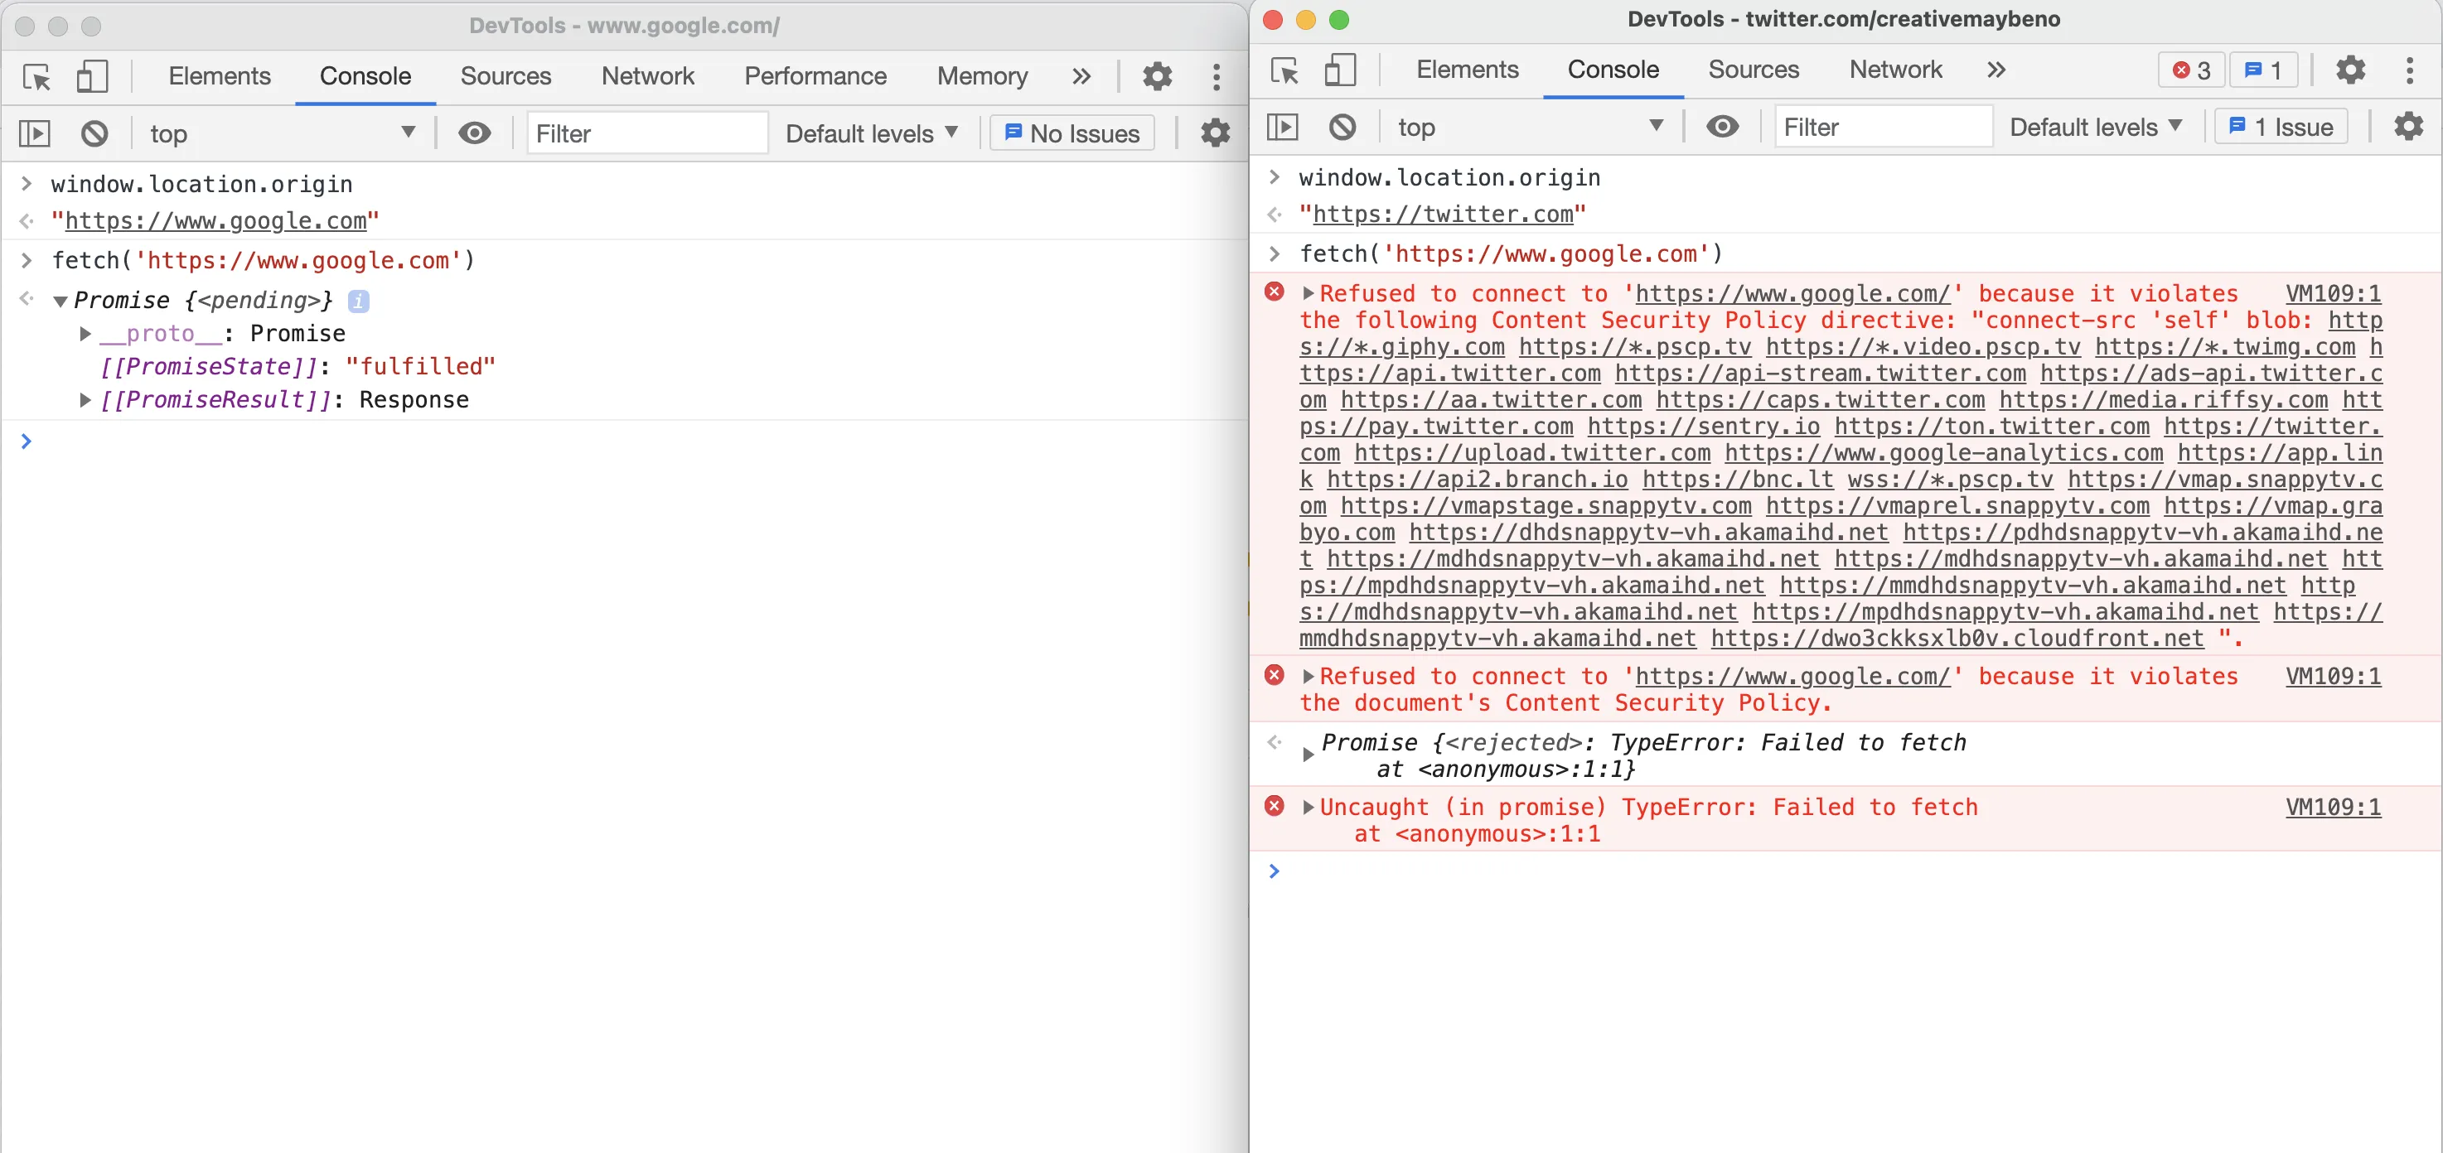This screenshot has height=1153, width=2443.
Task: Click the 1 Issue button
Action: [2281, 127]
